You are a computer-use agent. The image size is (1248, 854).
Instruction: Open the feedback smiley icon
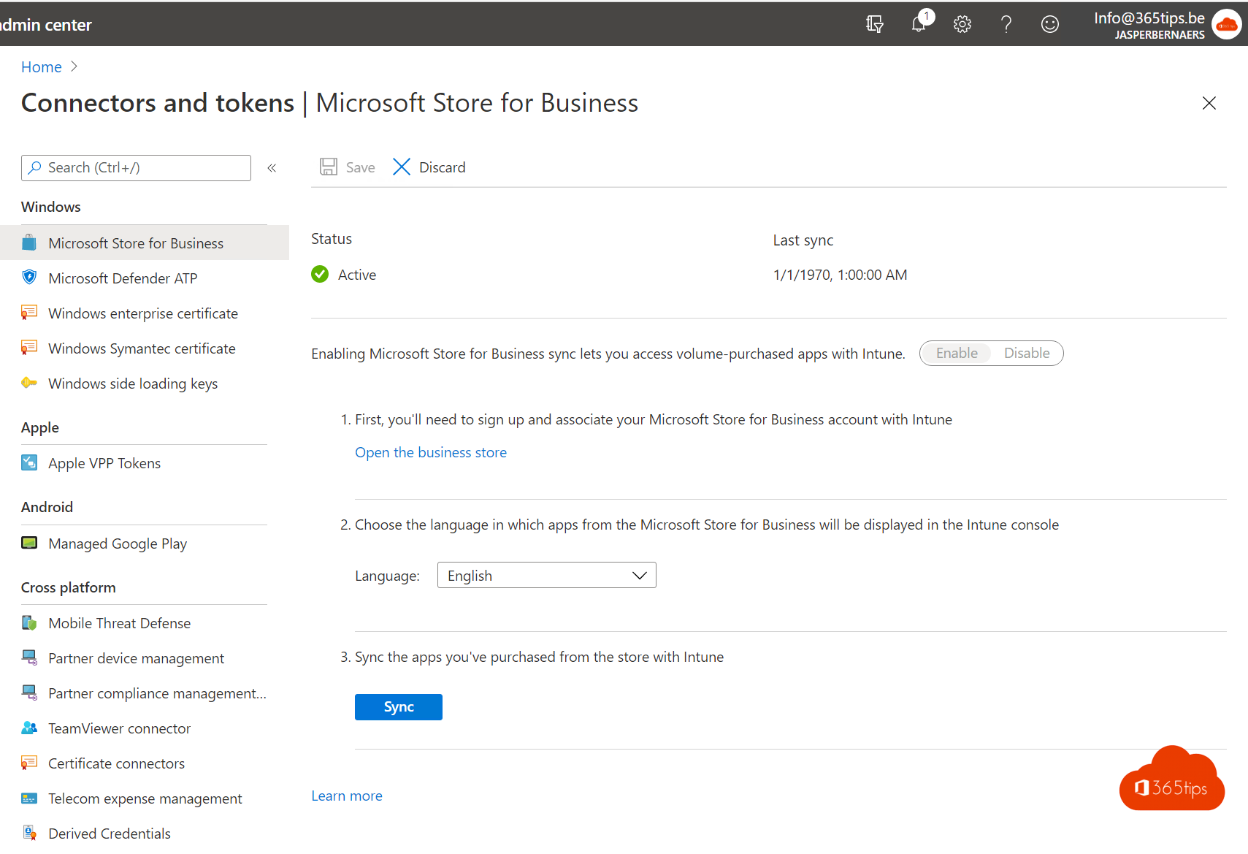point(1050,23)
